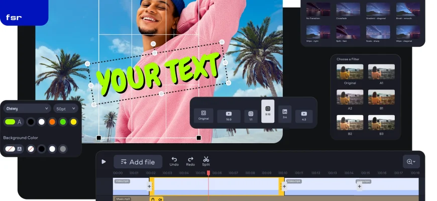Click the red playhead marker on timeline
This screenshot has height=201, width=437.
pos(208,173)
